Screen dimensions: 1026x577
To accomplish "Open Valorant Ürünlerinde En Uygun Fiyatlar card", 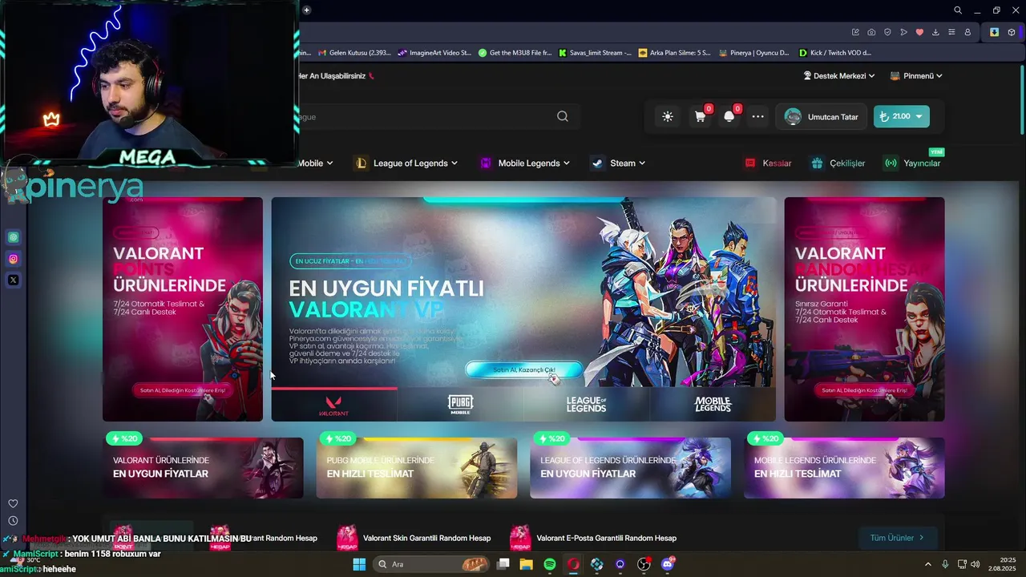I will click(x=203, y=467).
